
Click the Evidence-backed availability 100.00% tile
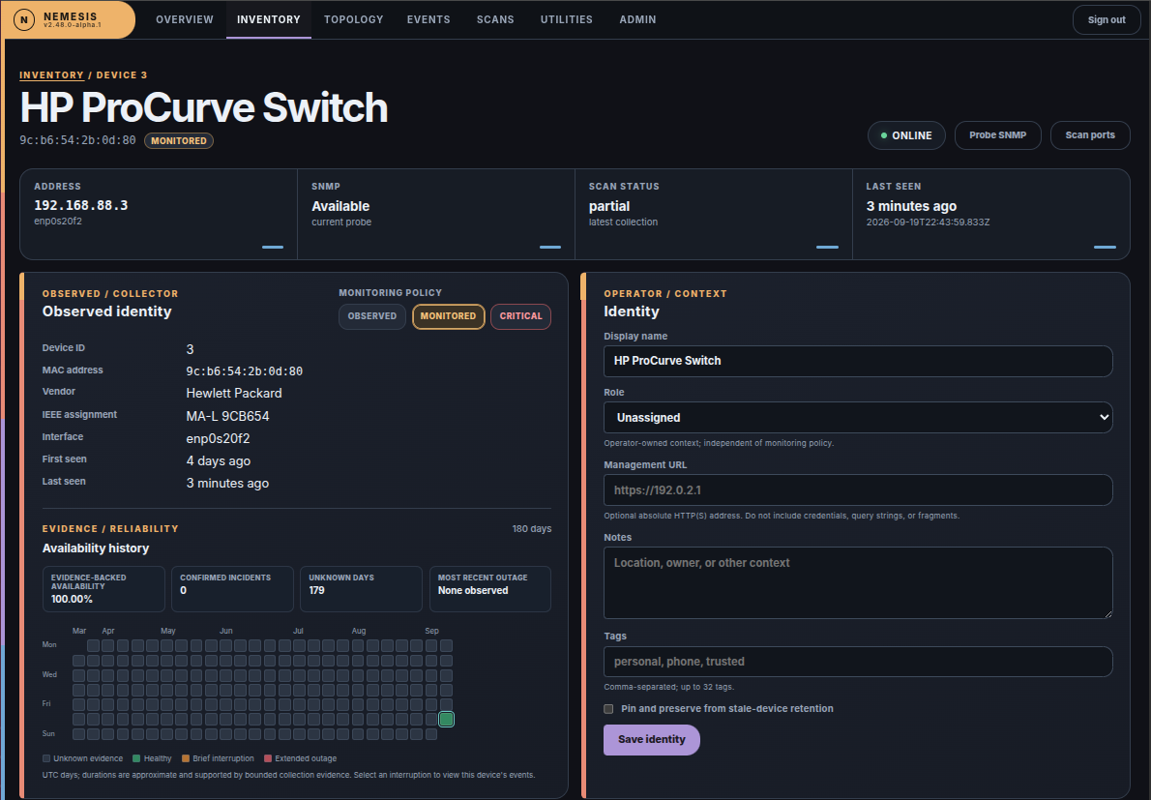103,589
